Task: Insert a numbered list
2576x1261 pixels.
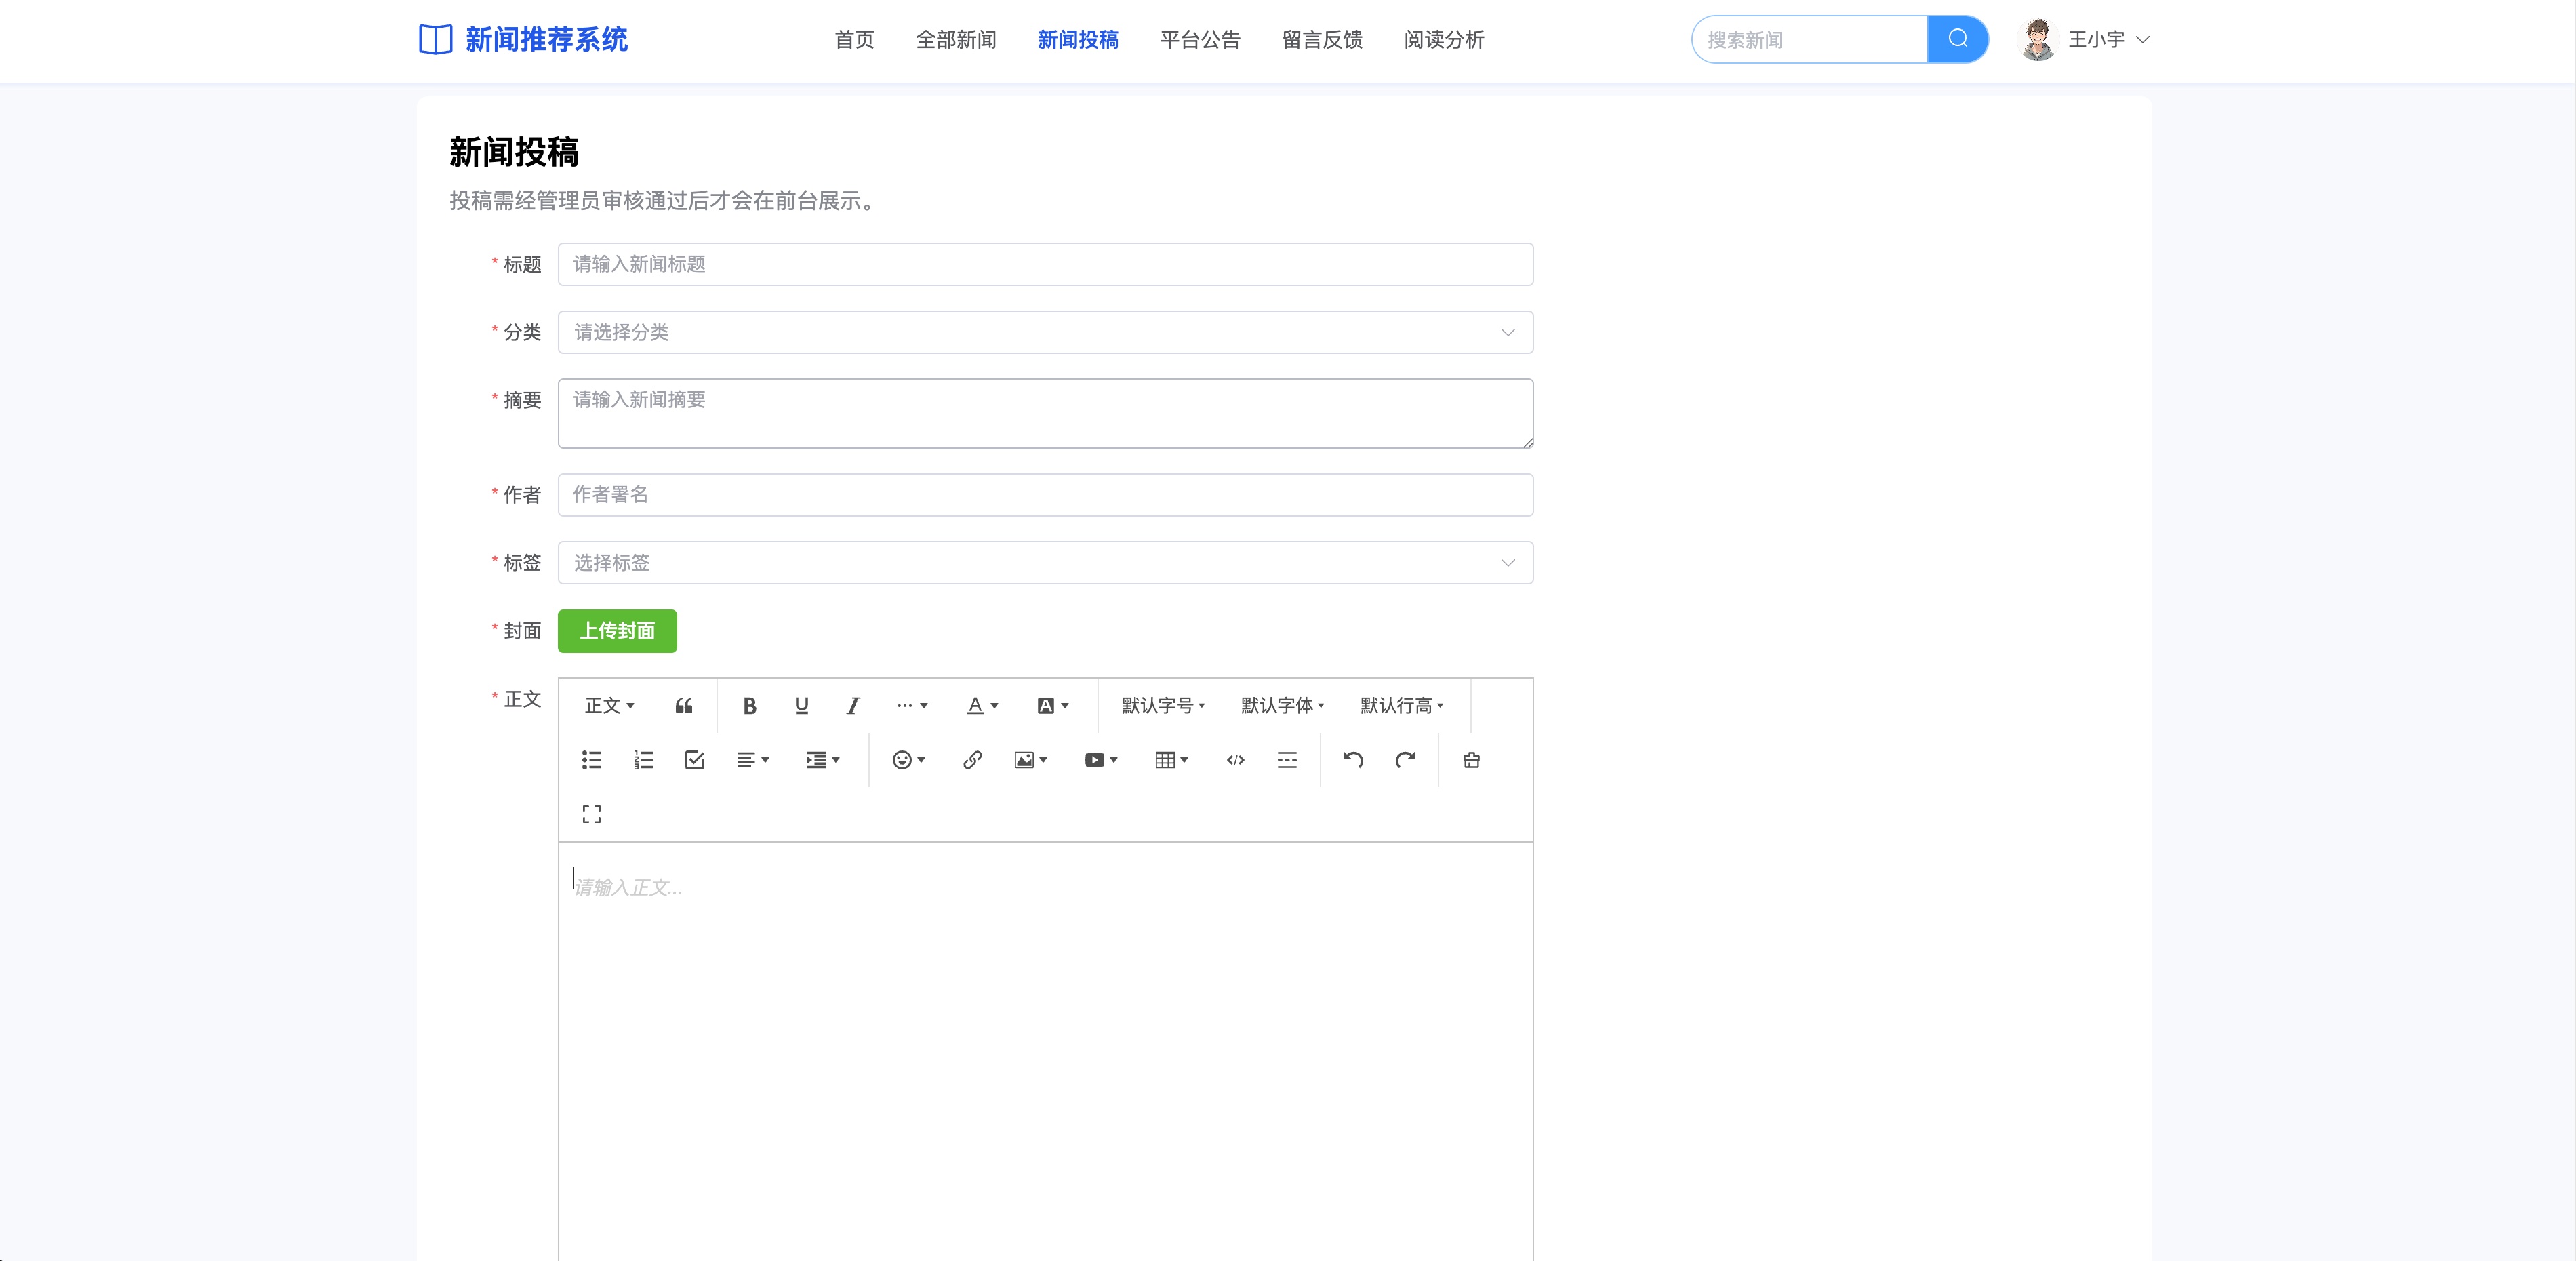Action: (643, 760)
